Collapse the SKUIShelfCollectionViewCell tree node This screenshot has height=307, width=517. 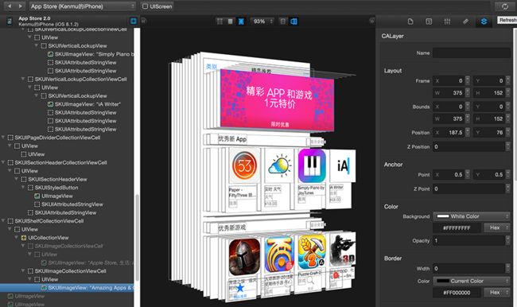(3, 220)
